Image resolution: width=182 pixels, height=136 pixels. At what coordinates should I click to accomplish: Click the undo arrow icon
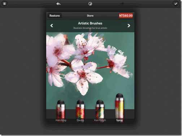pos(58,4)
